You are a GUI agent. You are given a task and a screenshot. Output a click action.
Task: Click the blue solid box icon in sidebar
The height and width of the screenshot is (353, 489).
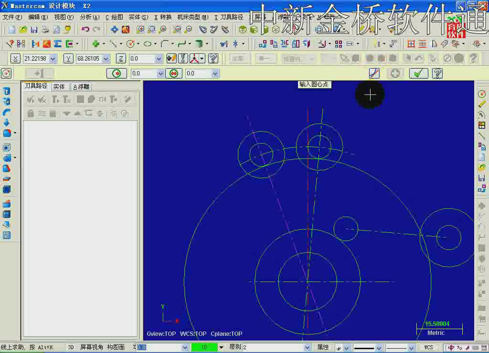pos(7,189)
